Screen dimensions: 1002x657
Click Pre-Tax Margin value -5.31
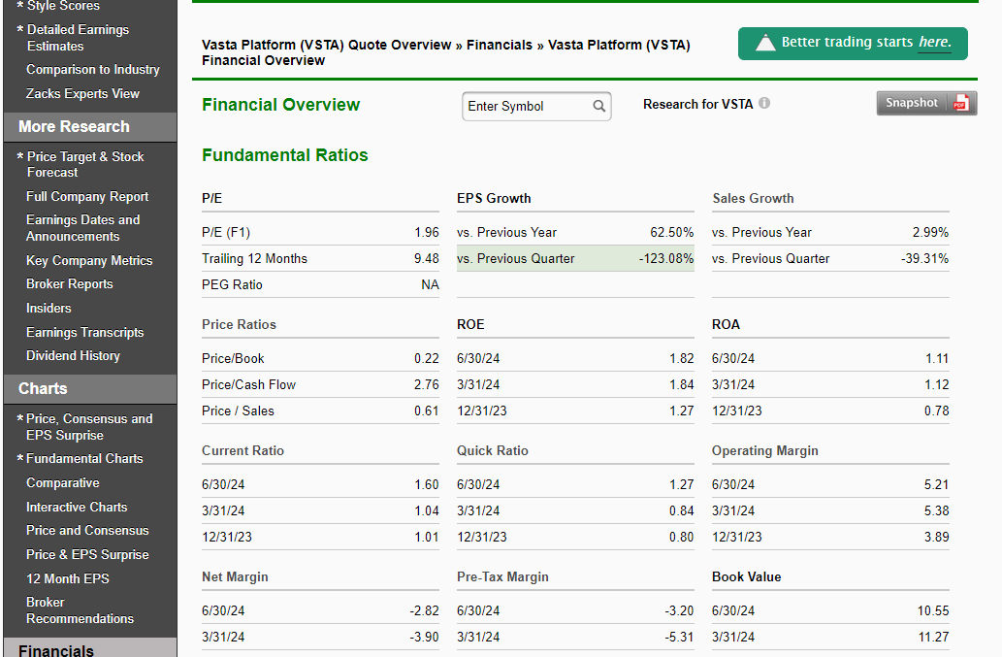[679, 638]
